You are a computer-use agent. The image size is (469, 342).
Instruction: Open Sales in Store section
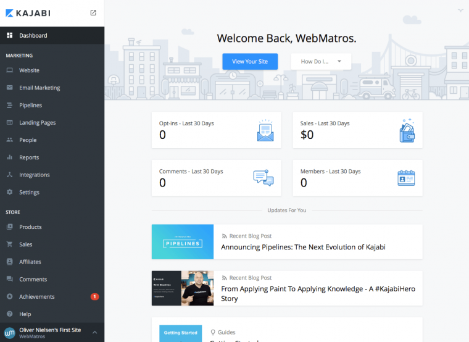click(x=52, y=244)
